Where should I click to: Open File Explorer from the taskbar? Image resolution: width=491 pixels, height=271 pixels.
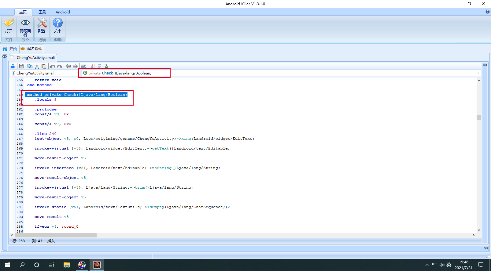coord(67,265)
